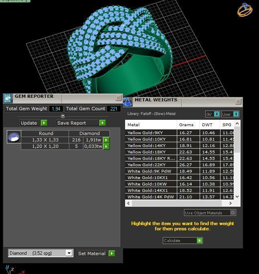Viewport: 259px width, 274px height.
Task: Click green arrow for 1,33 X 1,33 row
Action: pyautogui.click(x=106, y=140)
